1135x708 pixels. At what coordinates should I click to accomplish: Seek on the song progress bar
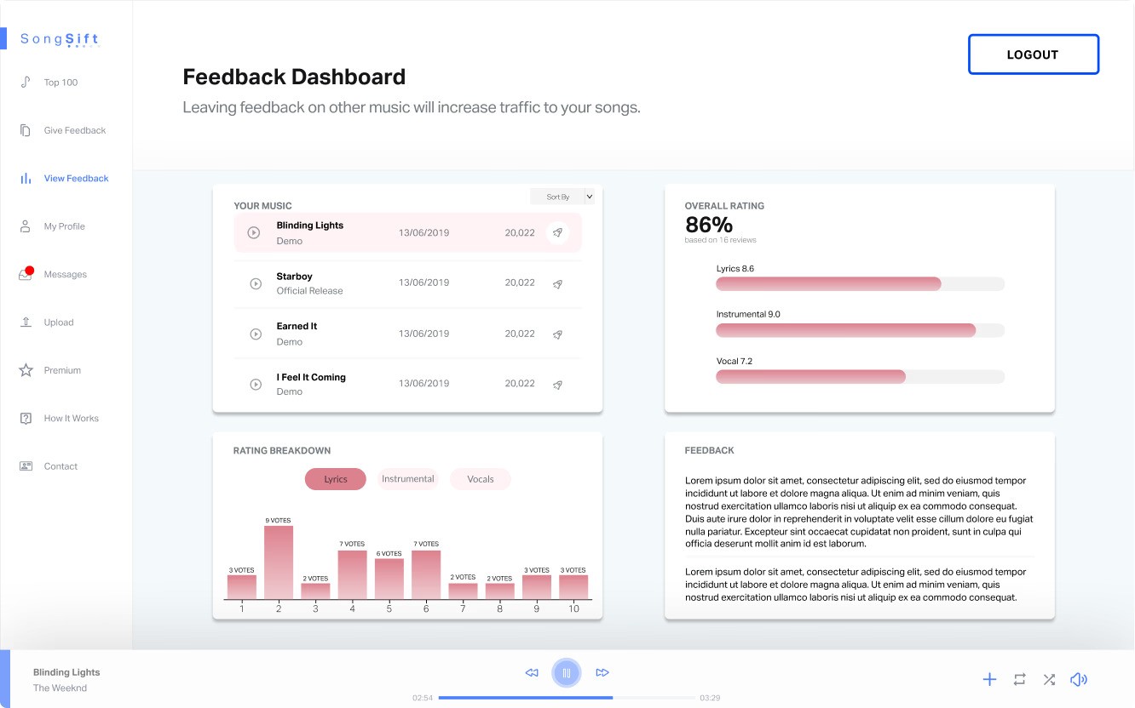tap(567, 698)
